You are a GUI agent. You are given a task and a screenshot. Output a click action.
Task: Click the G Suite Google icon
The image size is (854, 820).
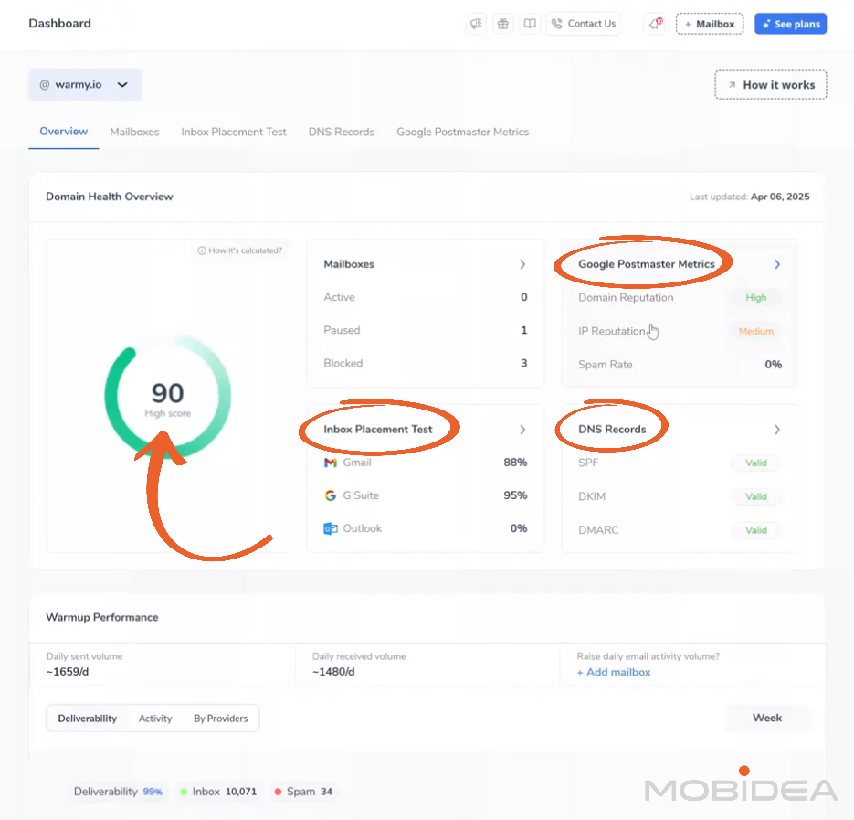click(331, 495)
